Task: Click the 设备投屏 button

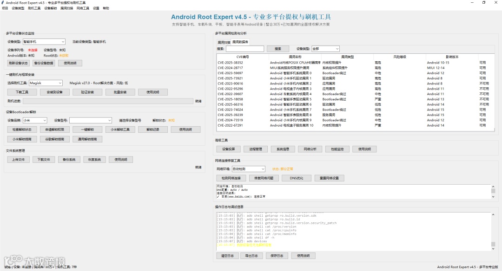Action: click(x=229, y=149)
